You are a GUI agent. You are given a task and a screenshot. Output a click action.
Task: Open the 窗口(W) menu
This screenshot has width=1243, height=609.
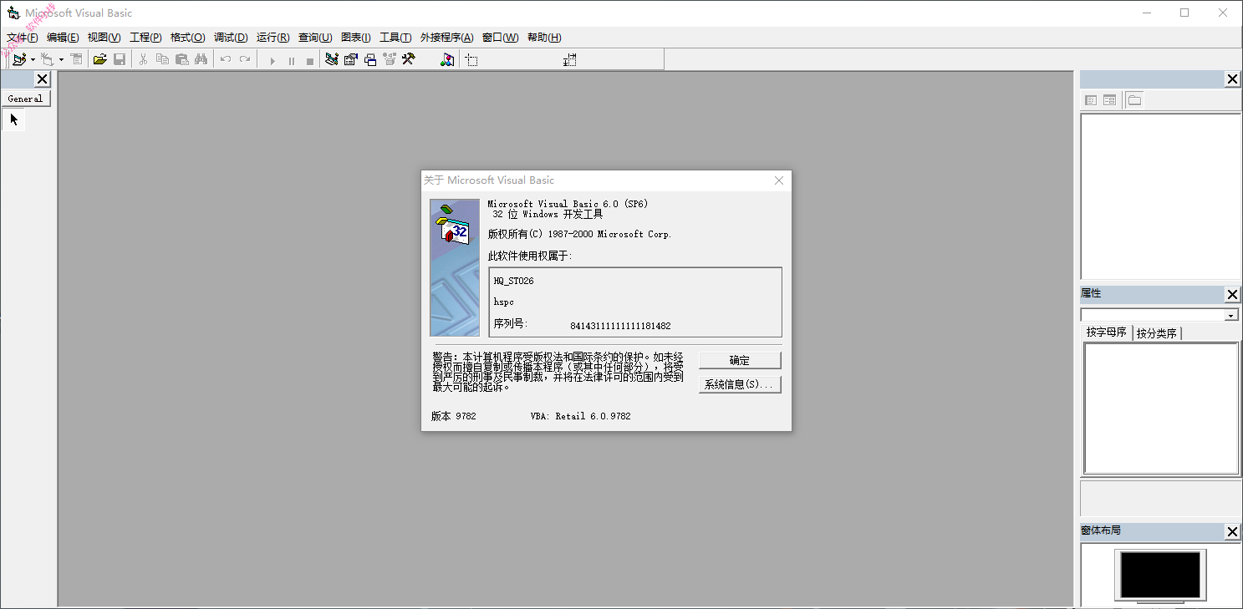(x=501, y=38)
